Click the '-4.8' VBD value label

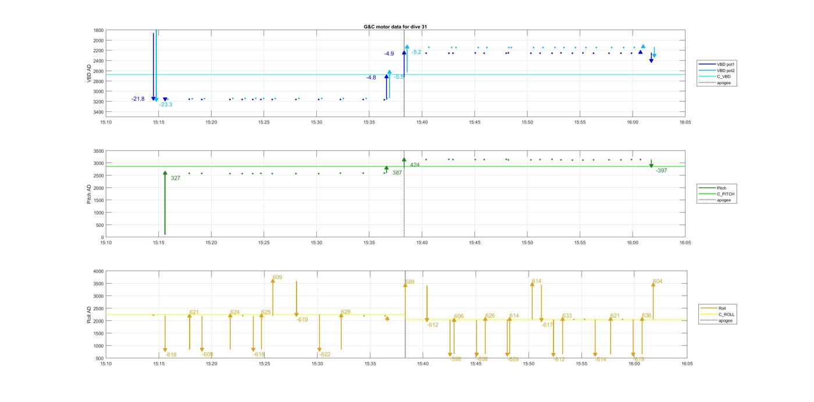(371, 78)
